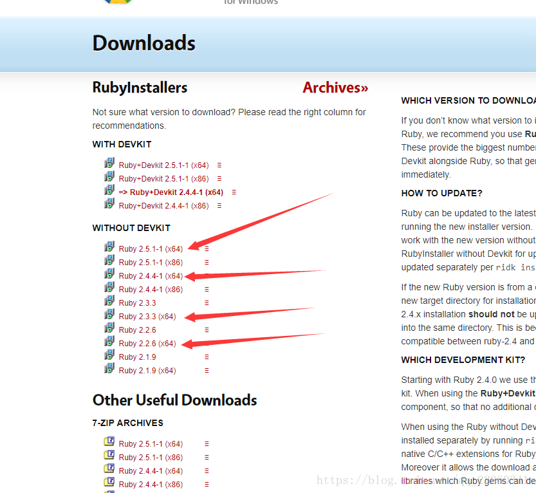Click 7-zip icon beside Ruby 2.5.1-1 (x64) archive

click(109, 442)
